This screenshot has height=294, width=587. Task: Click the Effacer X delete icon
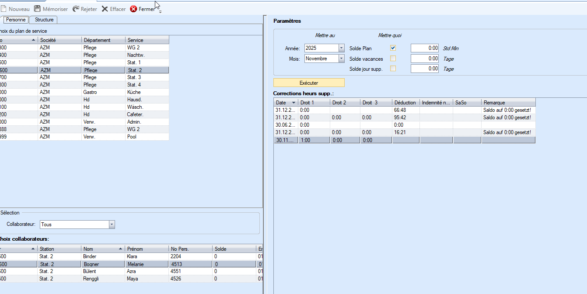[105, 9]
